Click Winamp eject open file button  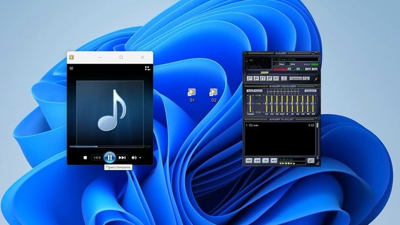tap(284, 79)
